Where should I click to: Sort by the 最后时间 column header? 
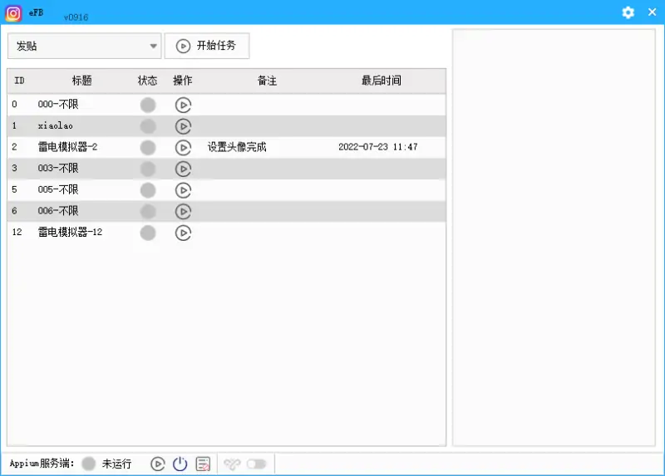click(x=381, y=81)
